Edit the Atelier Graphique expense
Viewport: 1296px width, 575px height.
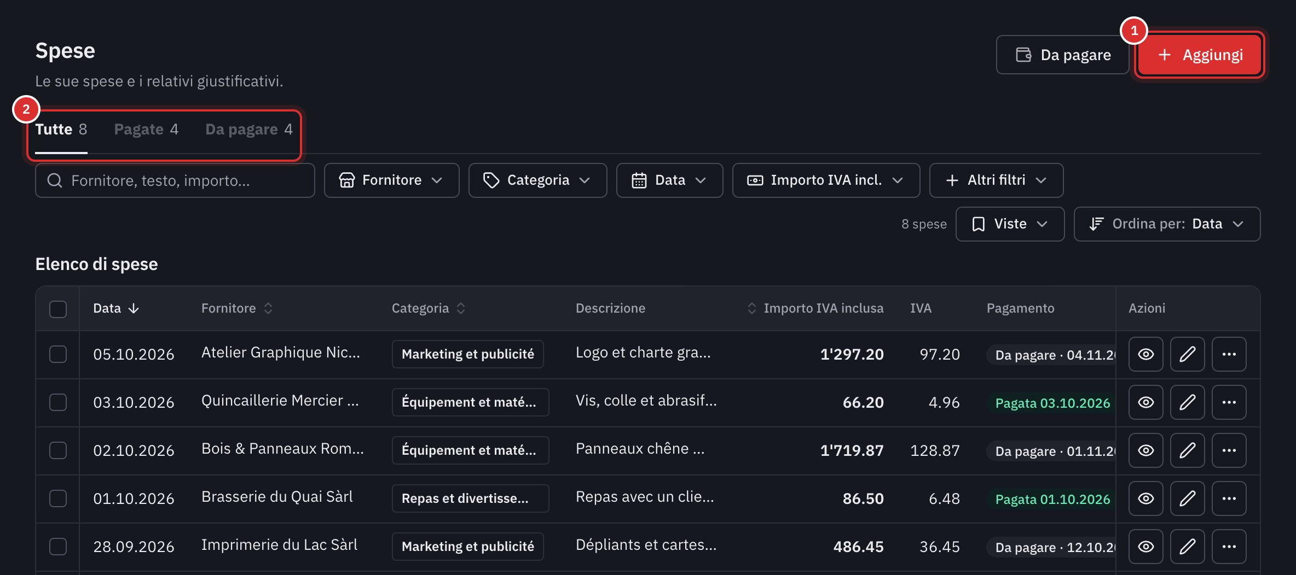click(1187, 354)
